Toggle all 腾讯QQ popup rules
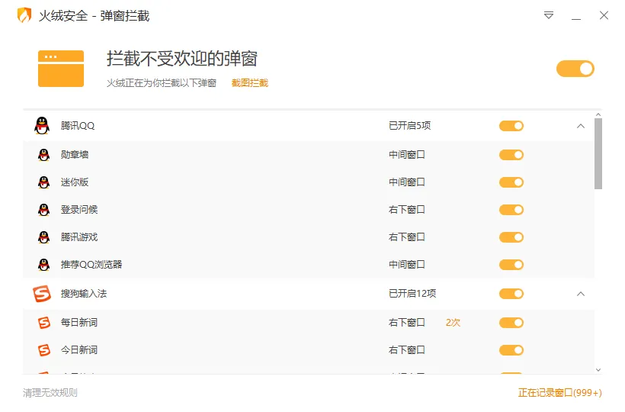The image size is (625, 412). coord(511,126)
